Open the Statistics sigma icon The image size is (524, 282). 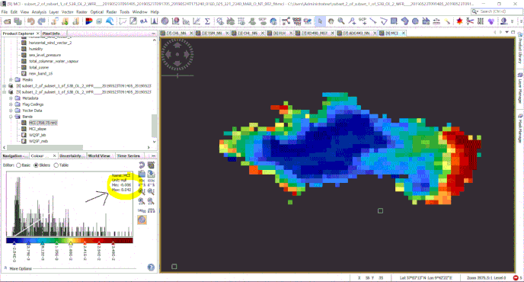(x=207, y=21)
